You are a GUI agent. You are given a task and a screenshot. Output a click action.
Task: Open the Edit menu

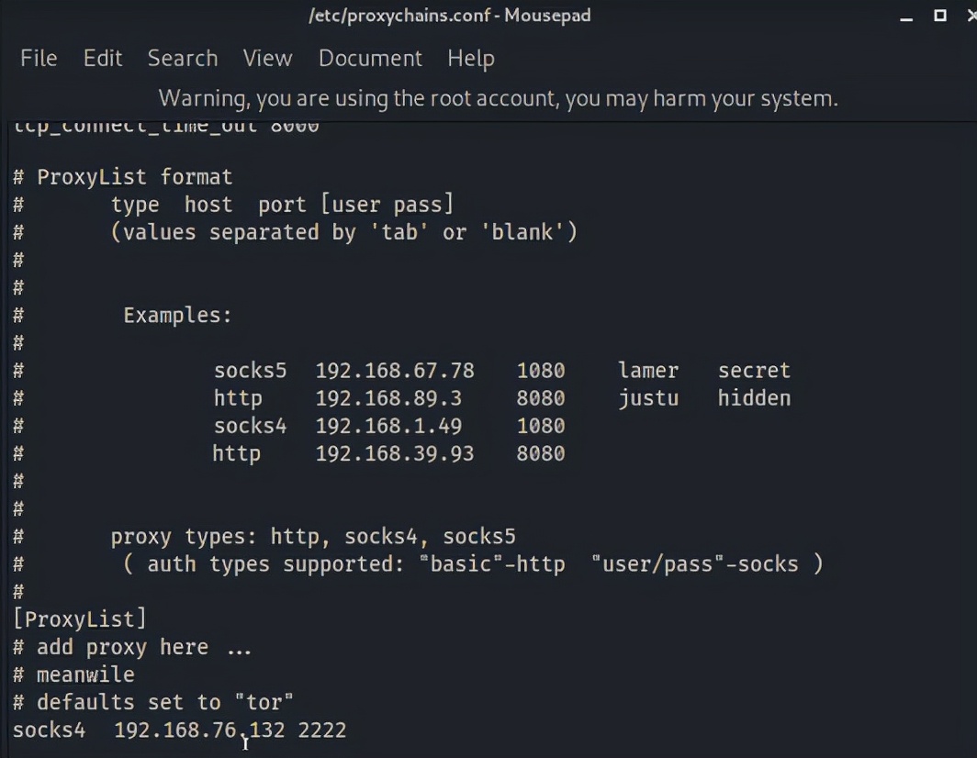(x=103, y=58)
